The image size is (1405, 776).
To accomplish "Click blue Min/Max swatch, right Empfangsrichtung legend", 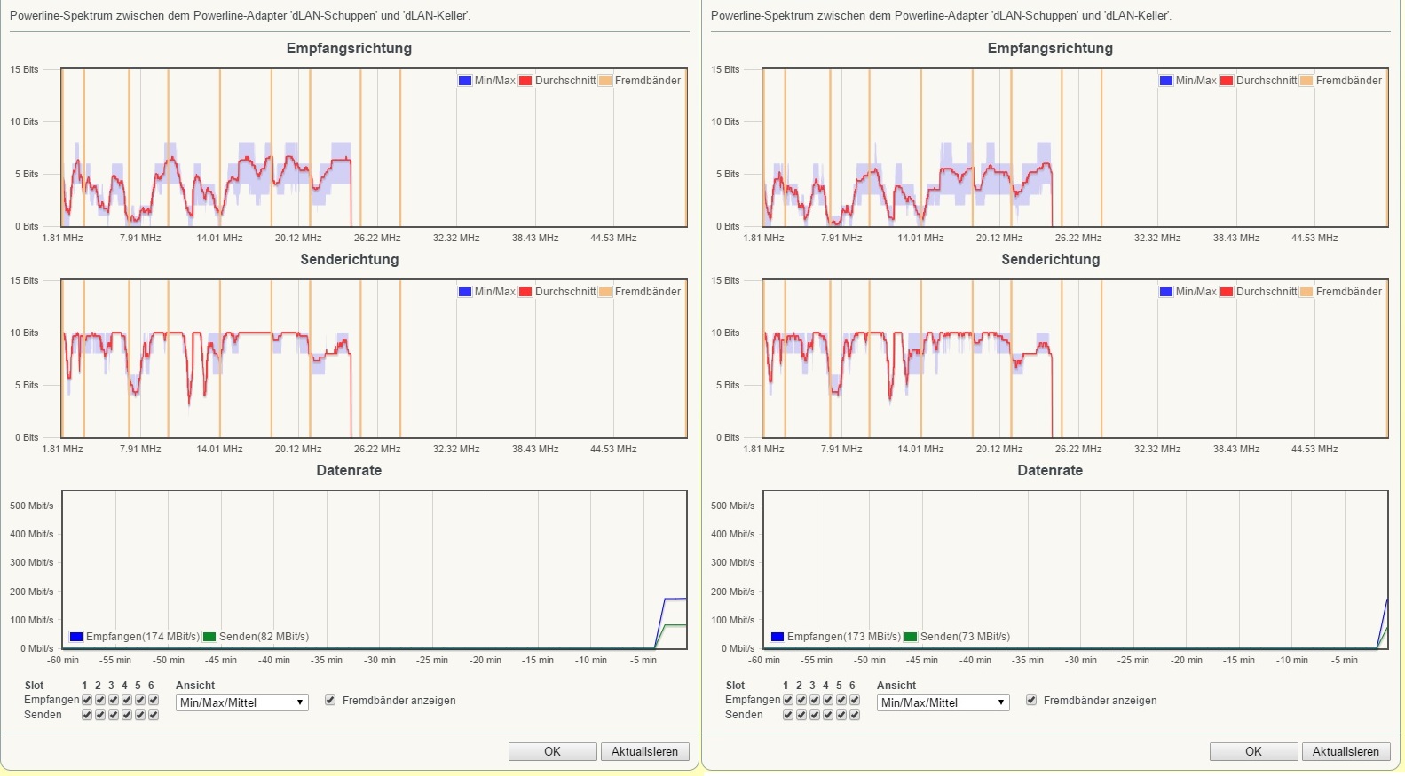I will [1166, 81].
